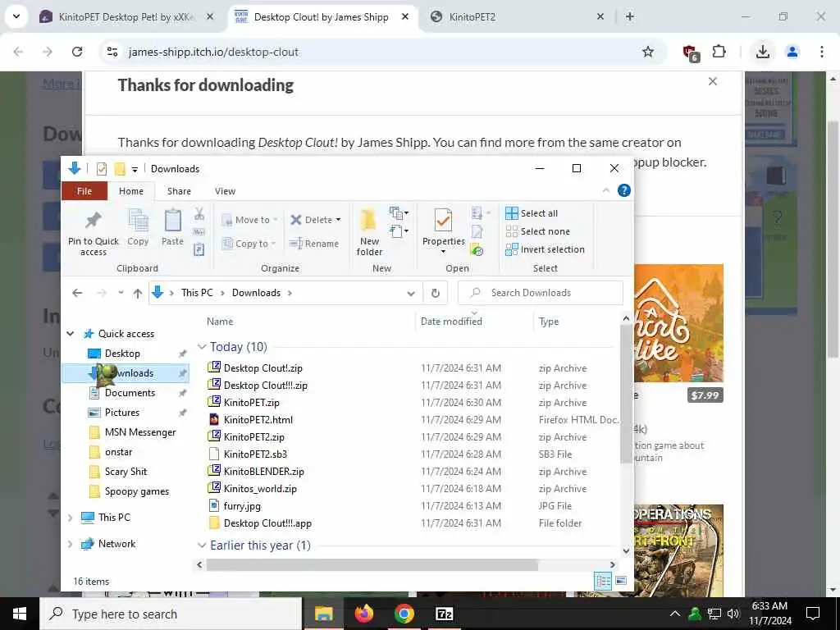Select Spoopy games folder in sidebar
Viewport: 840px width, 630px height.
pos(137,491)
